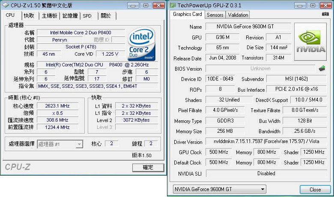Click the Release Date Jun 04, 2008 value
Screen dimensions: 334x197
(x=223, y=58)
